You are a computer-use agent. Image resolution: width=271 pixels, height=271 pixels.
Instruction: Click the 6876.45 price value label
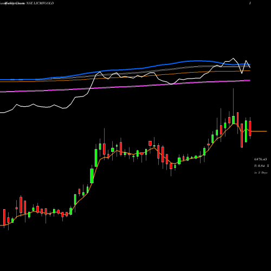(260, 159)
